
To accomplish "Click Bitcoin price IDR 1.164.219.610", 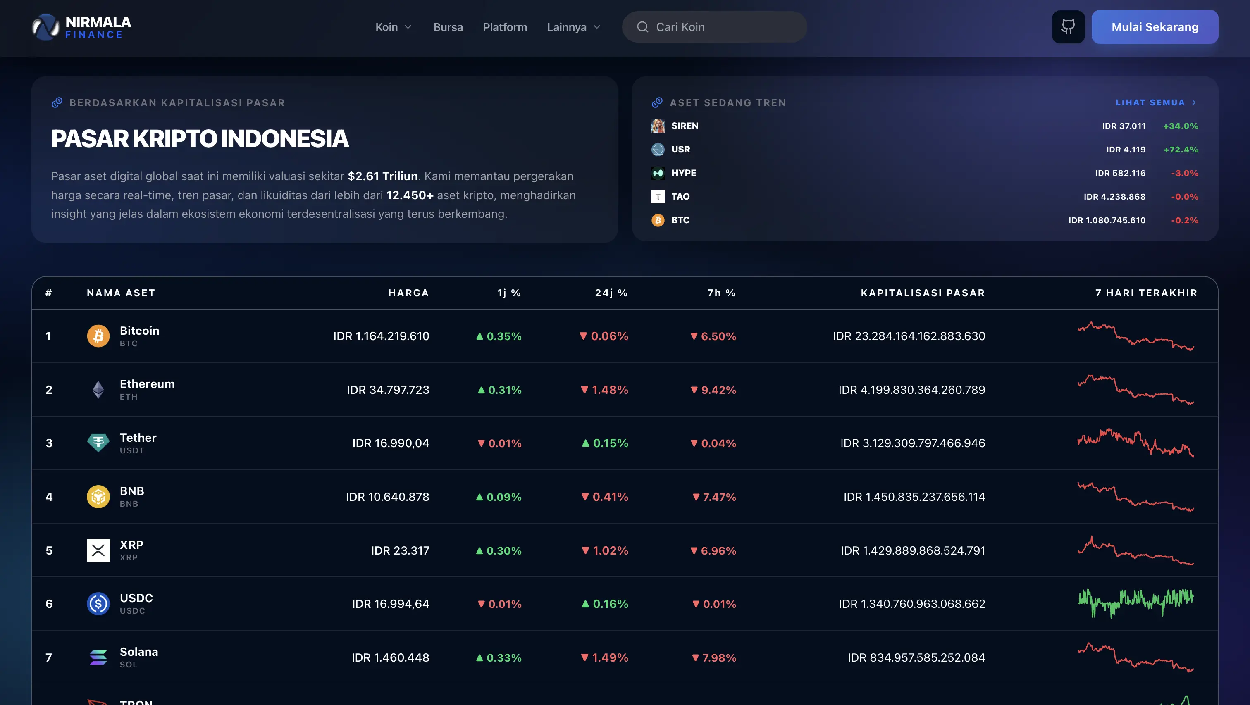I will (x=381, y=336).
